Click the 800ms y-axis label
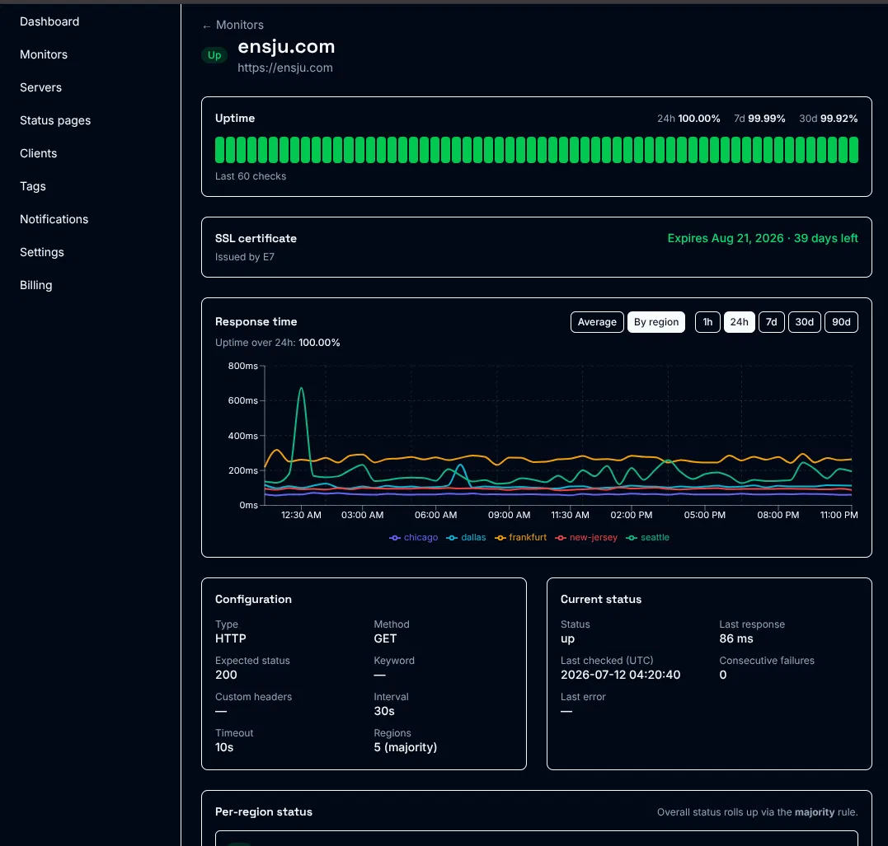The height and width of the screenshot is (846, 888). click(243, 366)
